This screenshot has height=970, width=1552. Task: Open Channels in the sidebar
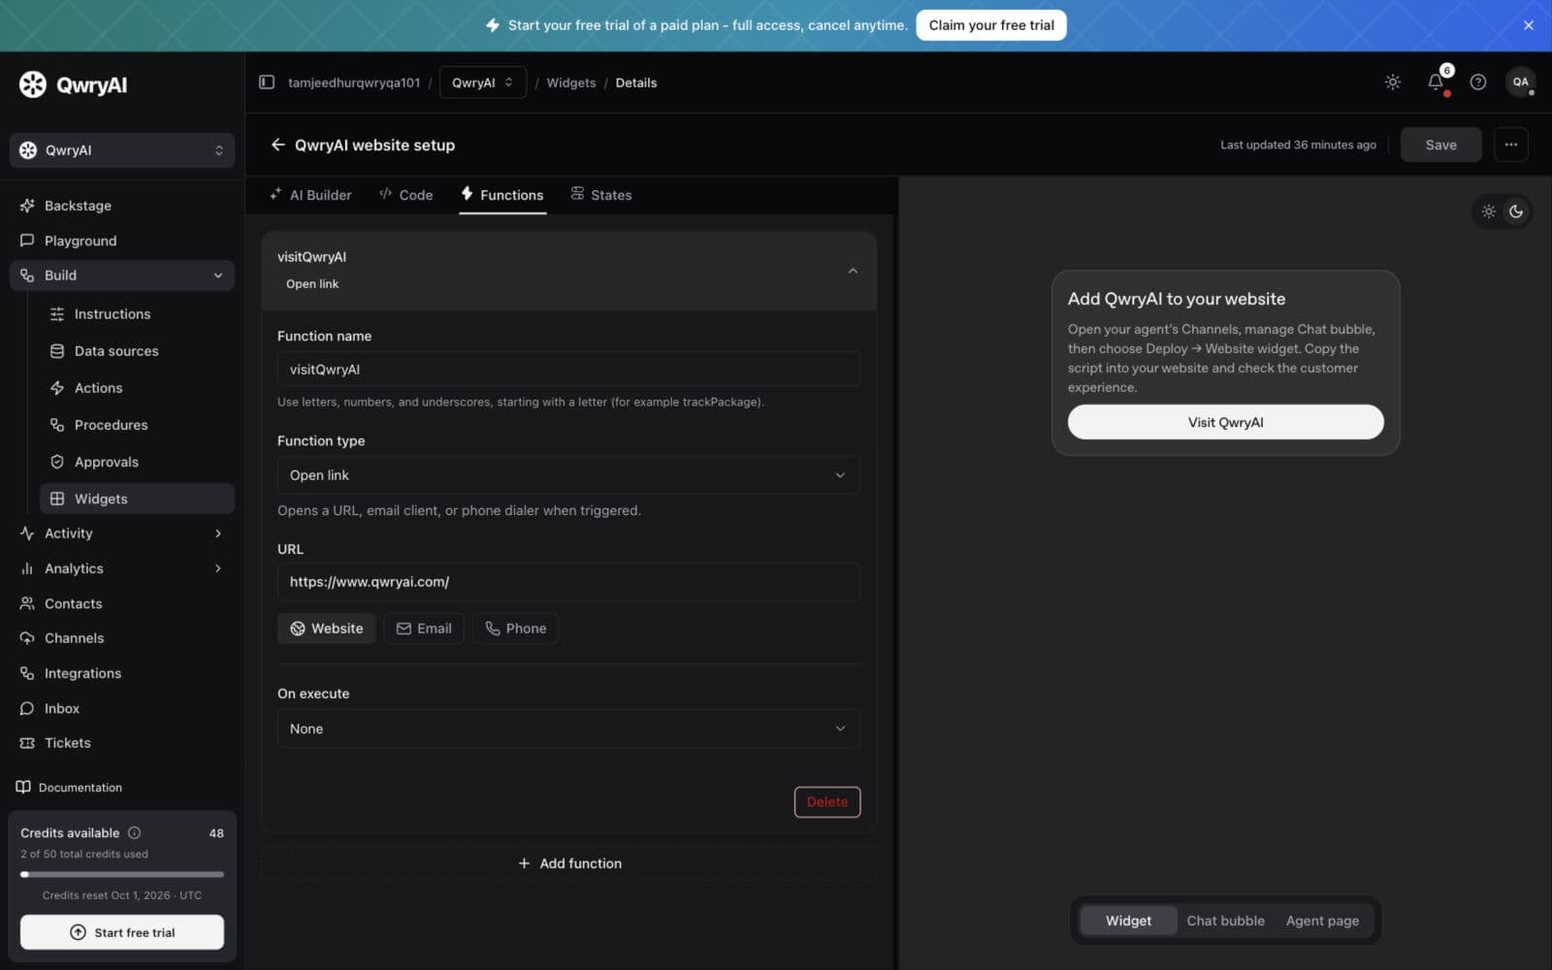pyautogui.click(x=122, y=638)
